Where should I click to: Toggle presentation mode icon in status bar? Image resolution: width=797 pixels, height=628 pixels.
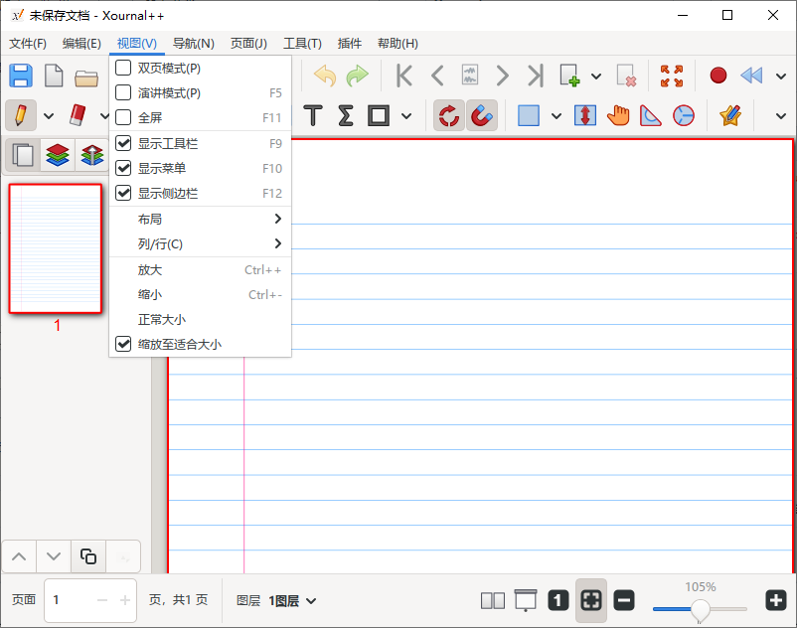pyautogui.click(x=526, y=600)
